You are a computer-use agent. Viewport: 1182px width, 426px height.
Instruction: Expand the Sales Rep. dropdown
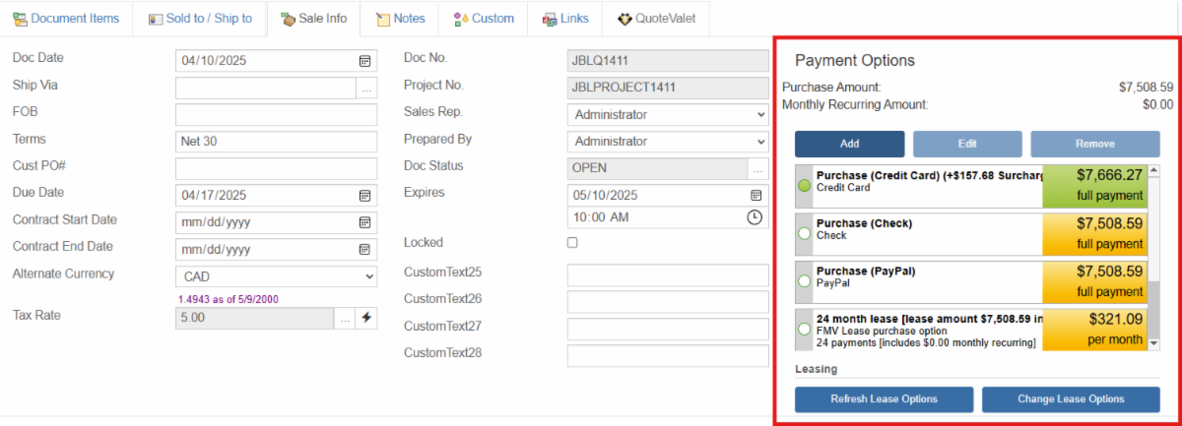pos(668,115)
